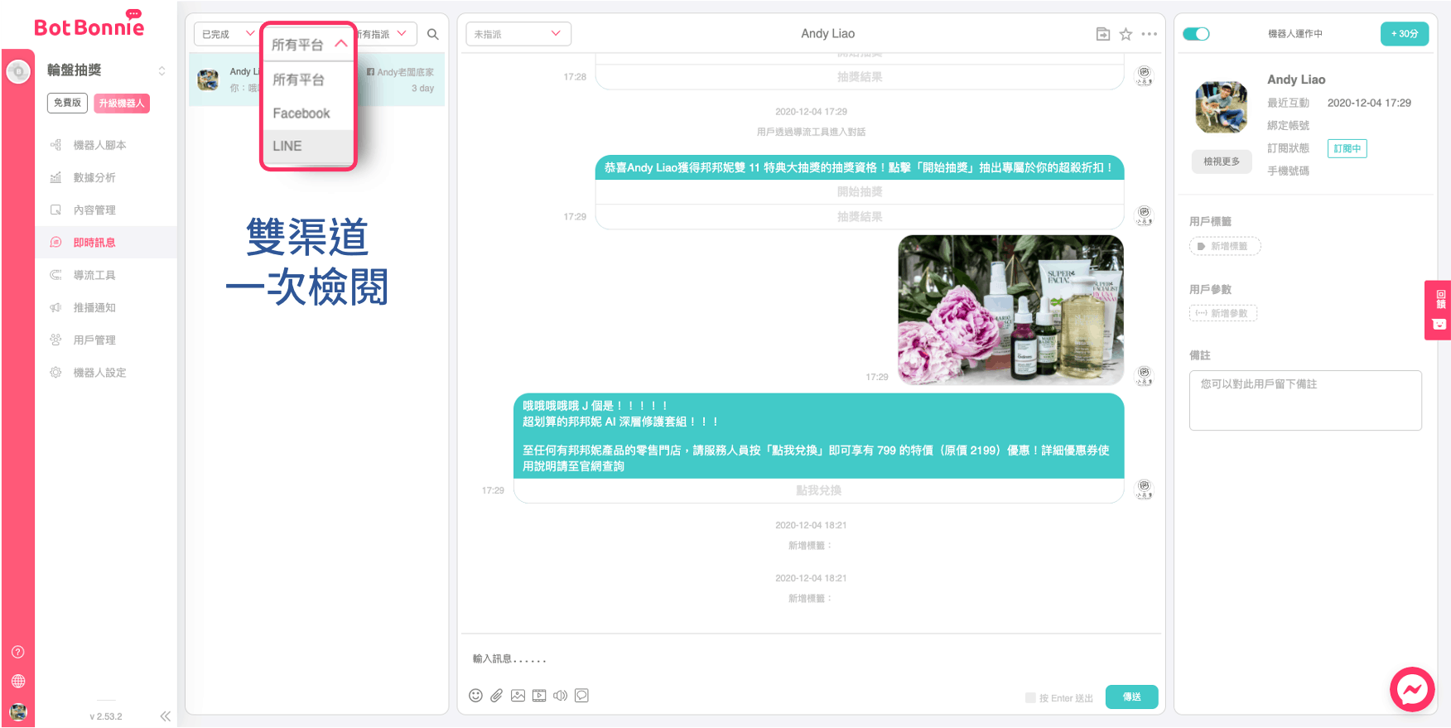Toggle the bot operation switch off
The height and width of the screenshot is (728, 1451).
1196,34
